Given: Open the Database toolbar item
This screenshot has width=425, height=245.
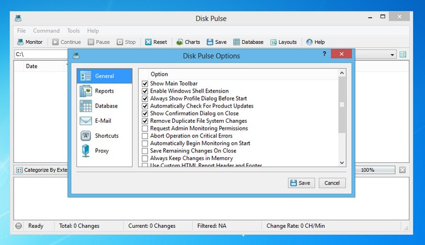Looking at the screenshot, I should pos(249,42).
